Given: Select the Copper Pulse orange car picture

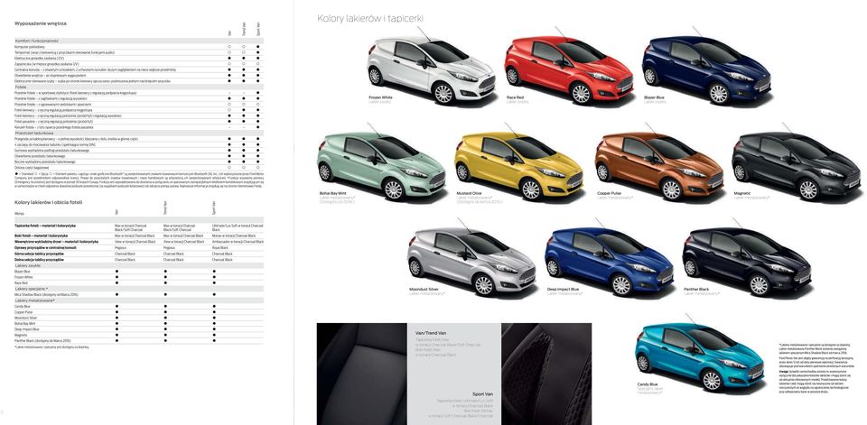Looking at the screenshot, I should pos(659,165).
